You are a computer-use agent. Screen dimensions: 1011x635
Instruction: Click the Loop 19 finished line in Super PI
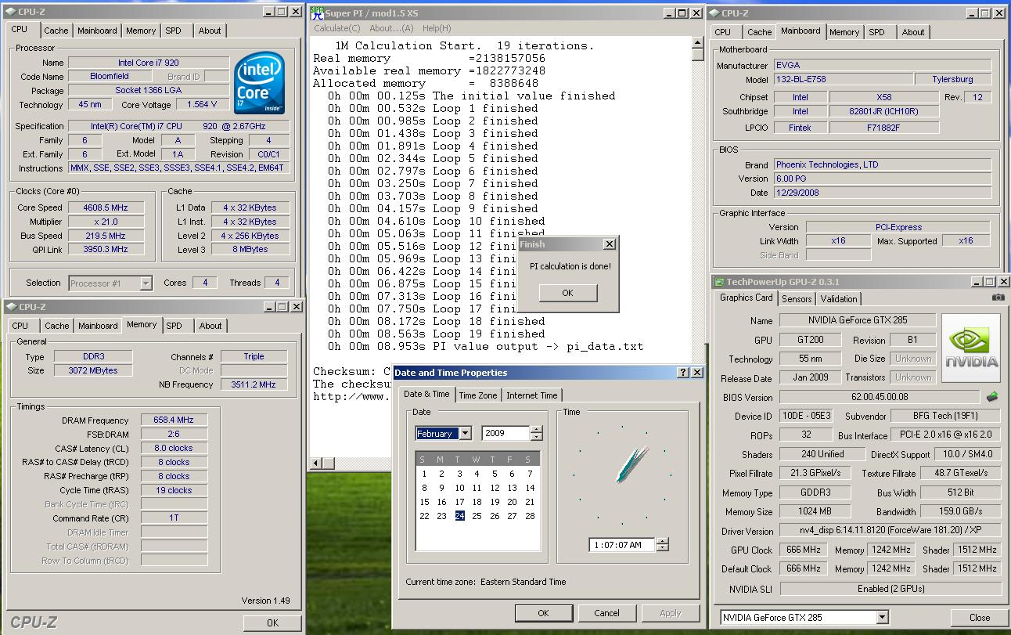[437, 334]
